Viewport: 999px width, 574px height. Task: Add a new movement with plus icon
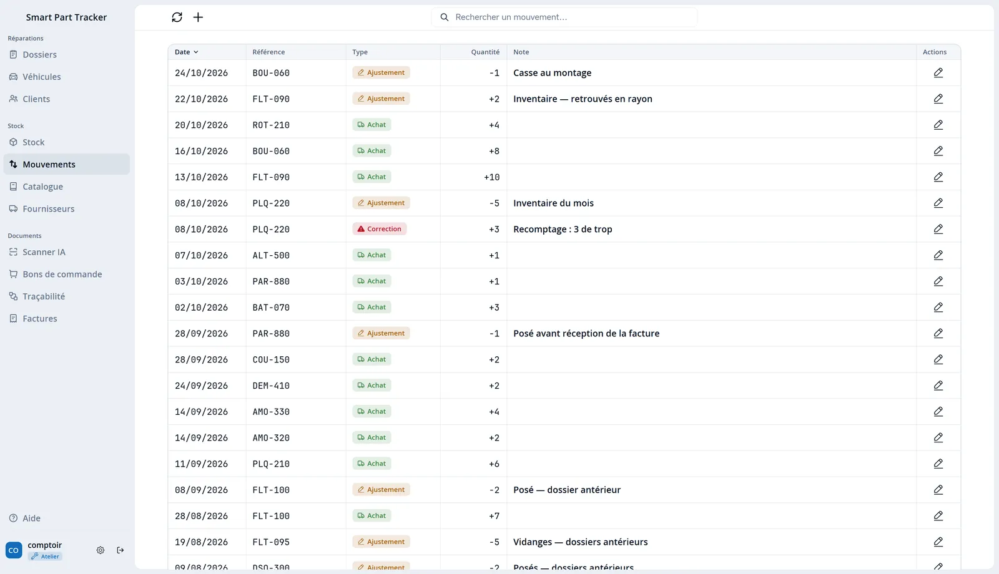(x=198, y=17)
